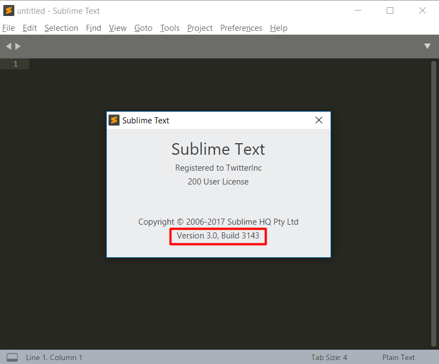Screen dimensions: 439x364
Task: Open the View menu
Action: click(117, 28)
